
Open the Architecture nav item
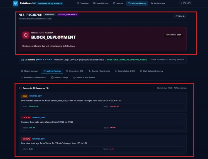158,3
